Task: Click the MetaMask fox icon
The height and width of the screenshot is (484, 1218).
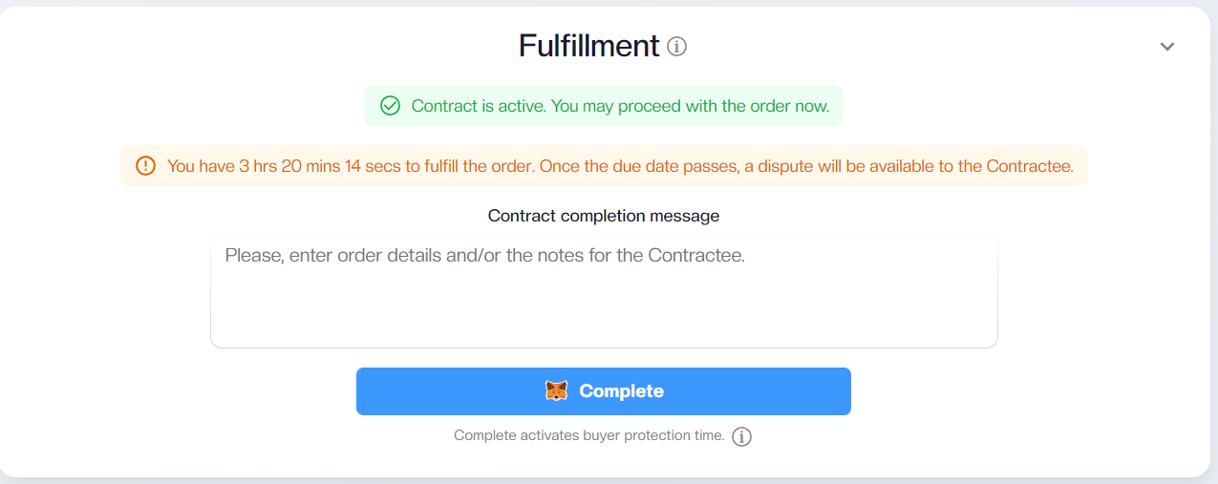Action: pyautogui.click(x=556, y=391)
